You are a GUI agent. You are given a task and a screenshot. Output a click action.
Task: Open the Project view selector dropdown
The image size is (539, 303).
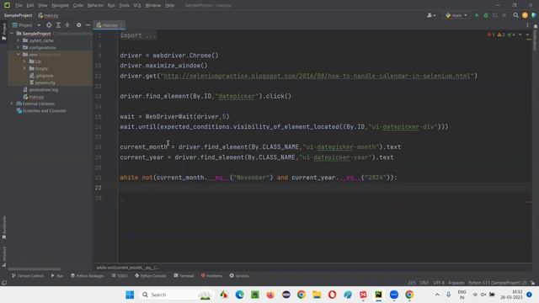tap(26, 25)
